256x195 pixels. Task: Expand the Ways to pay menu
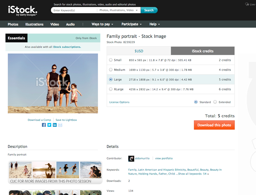102,24
